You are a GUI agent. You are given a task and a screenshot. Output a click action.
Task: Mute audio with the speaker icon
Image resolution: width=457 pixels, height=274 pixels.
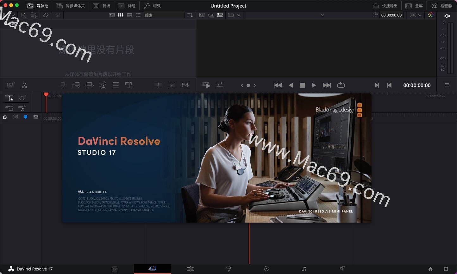(447, 16)
